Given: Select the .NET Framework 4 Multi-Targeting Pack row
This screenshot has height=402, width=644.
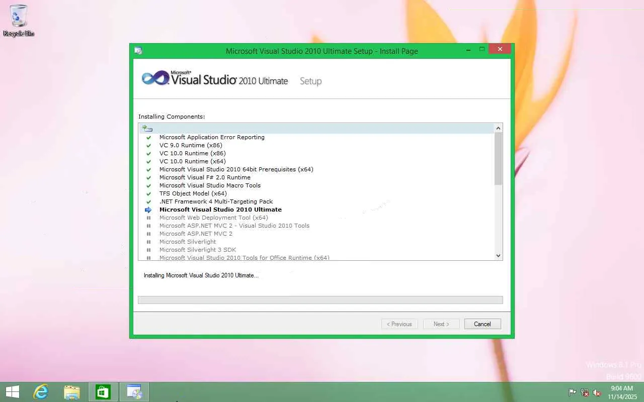Looking at the screenshot, I should click(316, 202).
